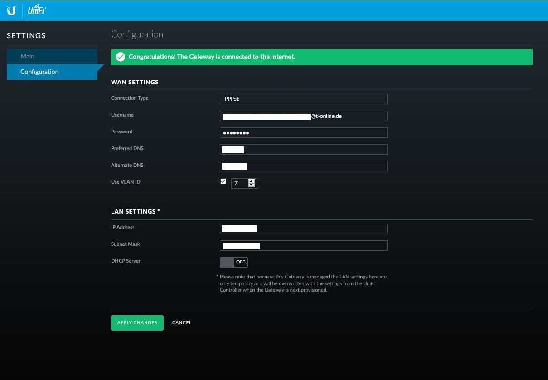Screen dimensions: 548x380
Task: Open the Connection Type PPPoE dropdown
Action: pos(303,99)
